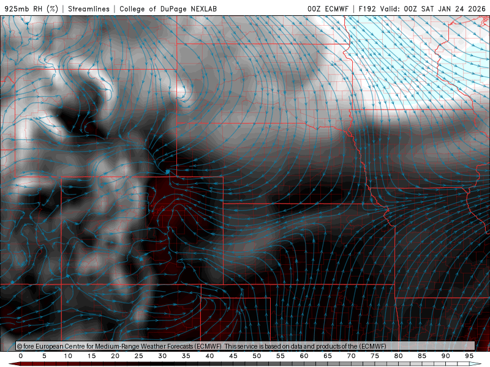Image resolution: width=490 pixels, height=367 pixels.
Task: Click the "60" label on the color scale
Action: pos(304,356)
